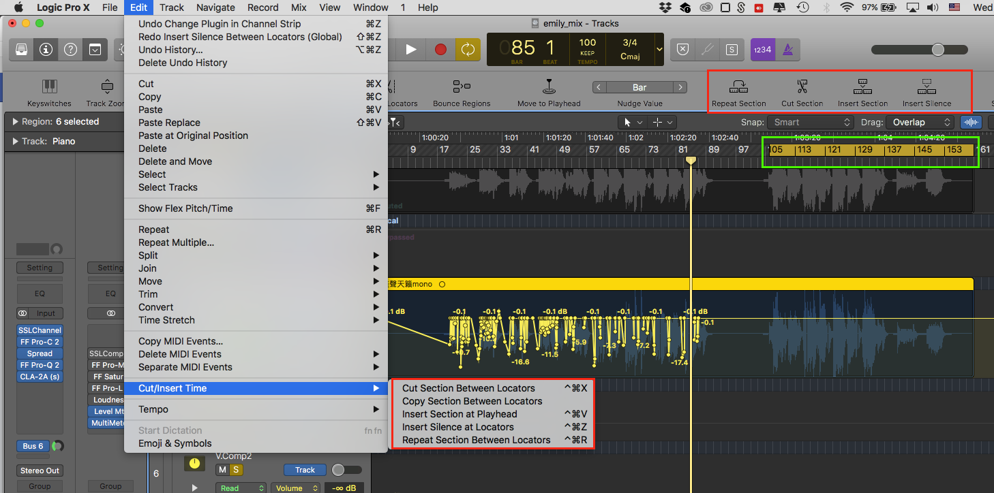Open the Library panel icon
The width and height of the screenshot is (994, 493).
22,50
